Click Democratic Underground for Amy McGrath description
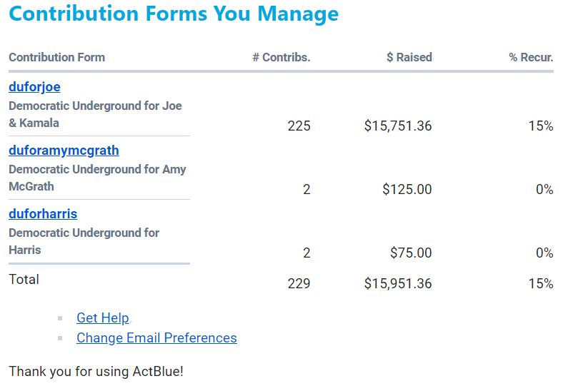563x386 pixels. click(x=96, y=178)
